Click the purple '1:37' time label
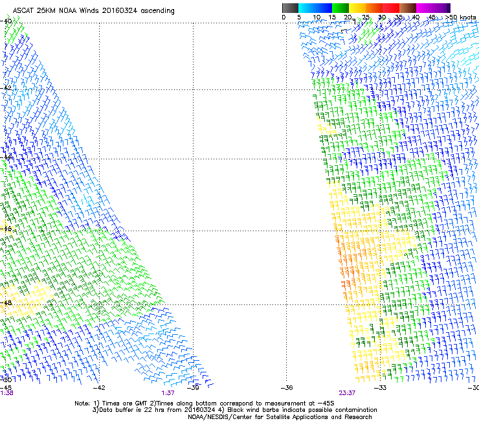The width and height of the screenshot is (479, 421). click(168, 393)
